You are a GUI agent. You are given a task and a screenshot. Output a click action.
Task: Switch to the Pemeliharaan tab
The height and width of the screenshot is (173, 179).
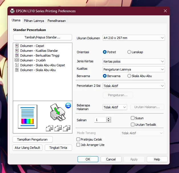click(56, 21)
